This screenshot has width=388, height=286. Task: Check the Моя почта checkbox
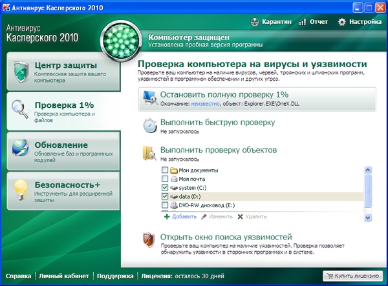coord(165,179)
